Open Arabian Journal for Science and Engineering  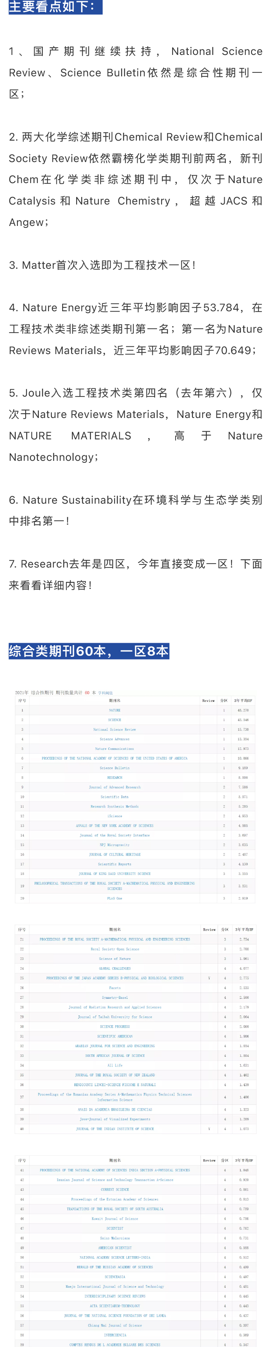pos(115,1046)
